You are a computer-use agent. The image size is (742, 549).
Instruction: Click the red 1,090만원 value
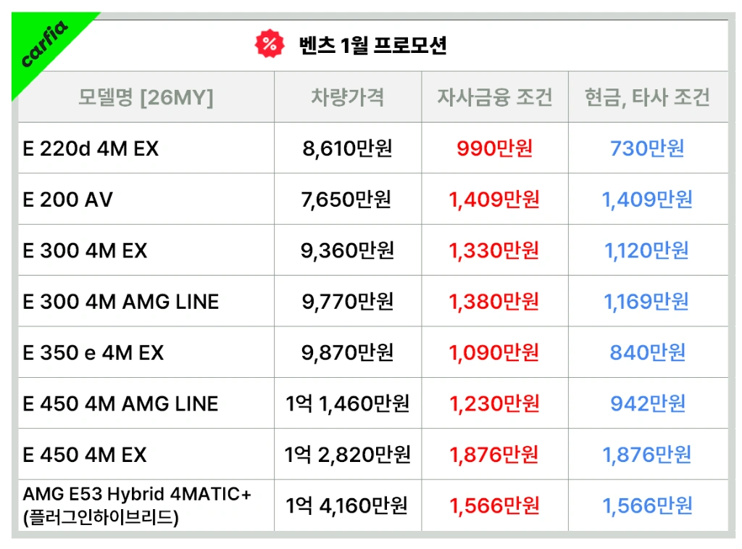[x=494, y=353]
